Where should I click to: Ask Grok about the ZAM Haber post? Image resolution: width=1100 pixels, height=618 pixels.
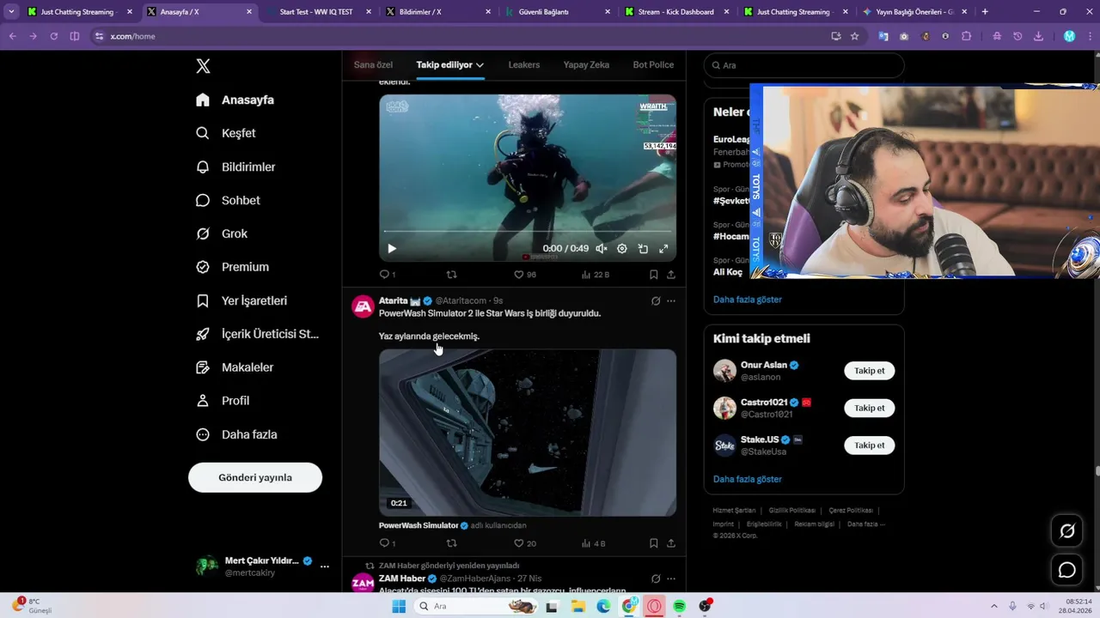(x=656, y=579)
